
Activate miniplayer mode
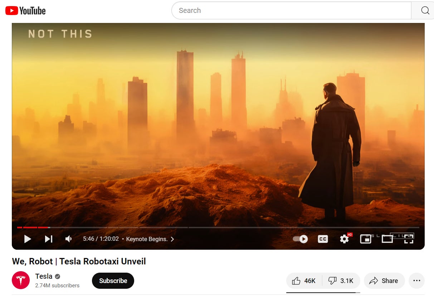tap(365, 239)
